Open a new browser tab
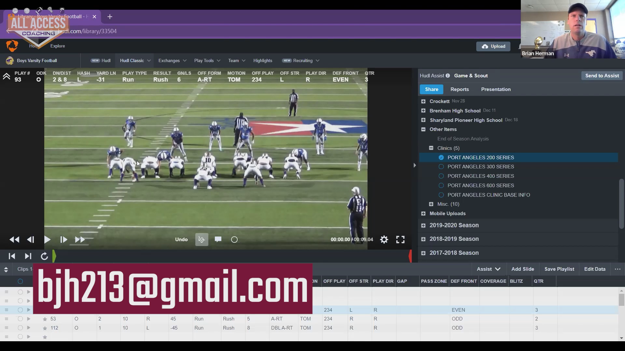 tap(110, 17)
